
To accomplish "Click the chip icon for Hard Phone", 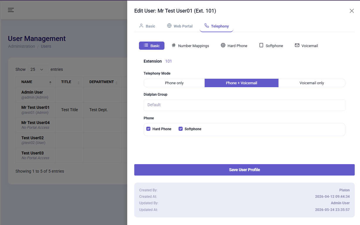I will point(223,45).
